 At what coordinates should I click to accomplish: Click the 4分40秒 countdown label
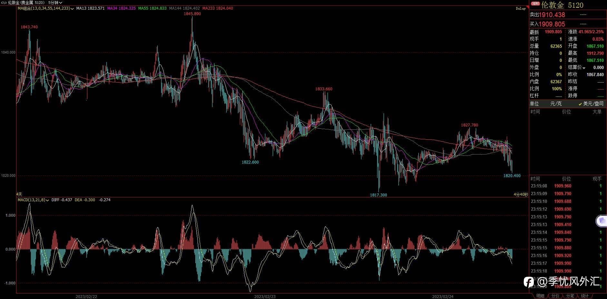tap(521, 194)
